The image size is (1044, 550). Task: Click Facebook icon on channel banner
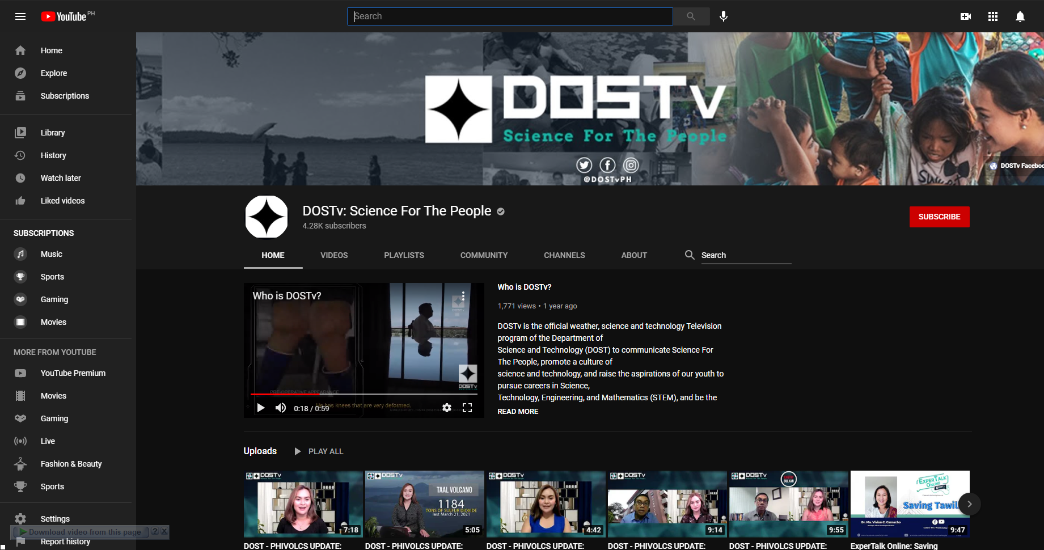pyautogui.click(x=607, y=165)
